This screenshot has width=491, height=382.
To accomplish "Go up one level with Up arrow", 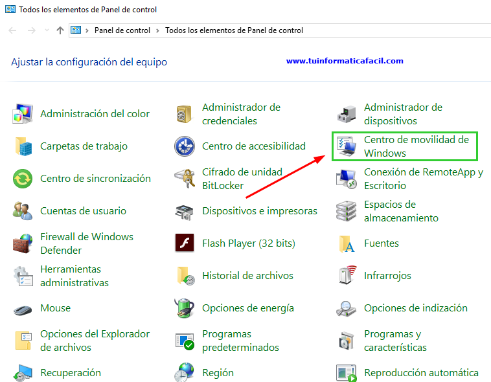I will coord(60,30).
